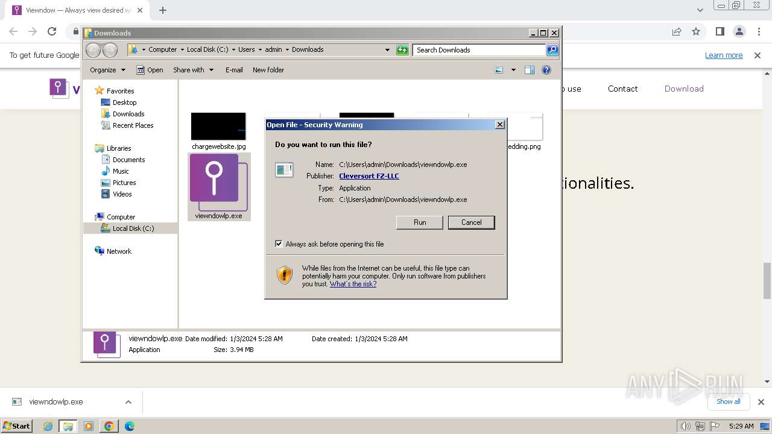
Task: Cancel the Open File security warning
Action: click(x=471, y=222)
